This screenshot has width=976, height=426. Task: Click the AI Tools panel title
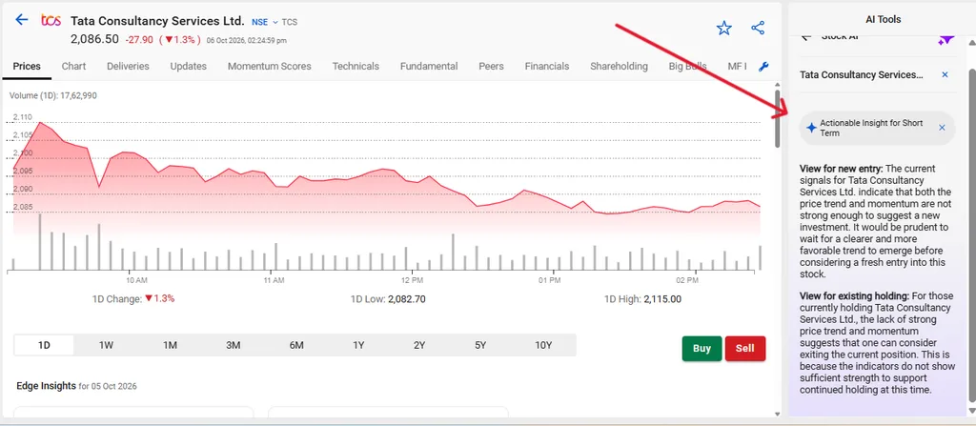(x=883, y=19)
